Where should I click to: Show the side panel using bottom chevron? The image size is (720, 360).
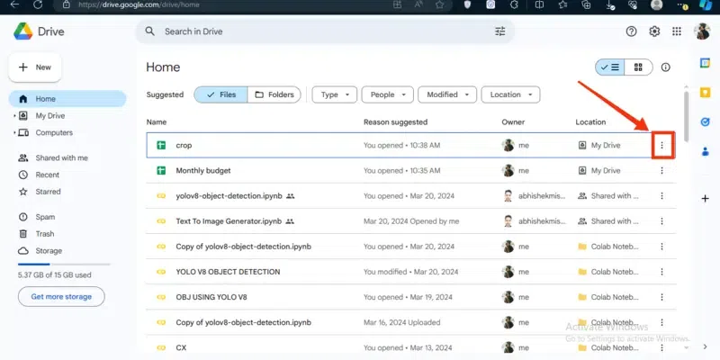pyautogui.click(x=706, y=346)
